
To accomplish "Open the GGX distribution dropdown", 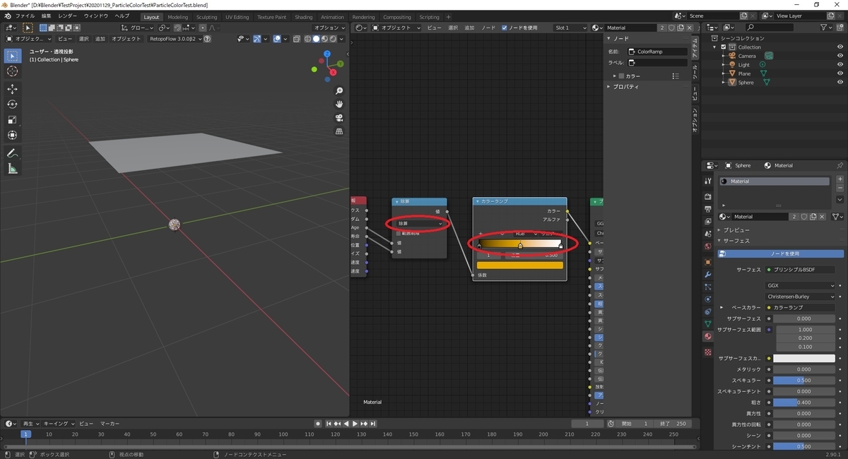I will [800, 285].
